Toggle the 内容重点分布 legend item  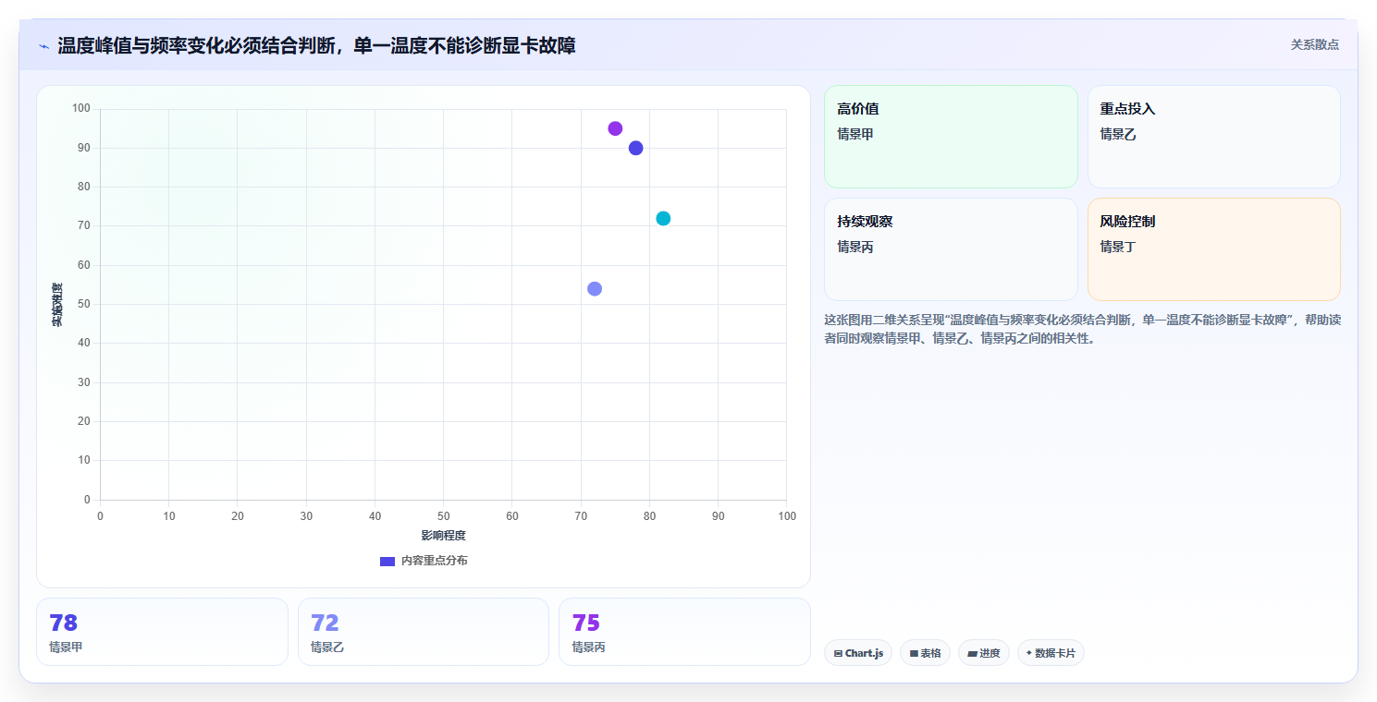click(424, 561)
